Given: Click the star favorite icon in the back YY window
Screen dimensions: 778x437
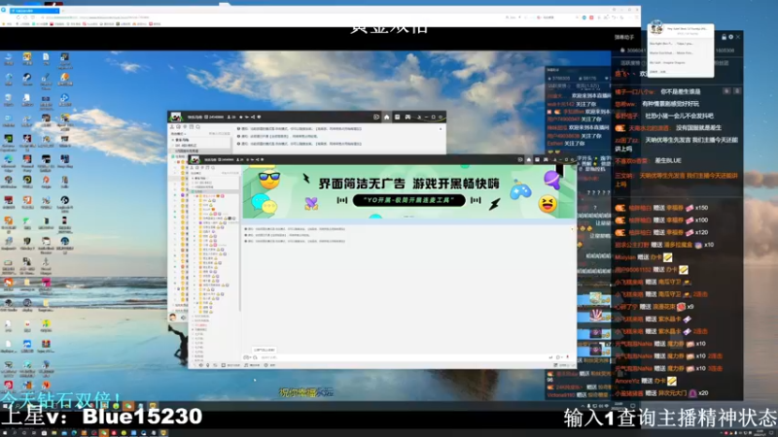Looking at the screenshot, I should (240, 117).
